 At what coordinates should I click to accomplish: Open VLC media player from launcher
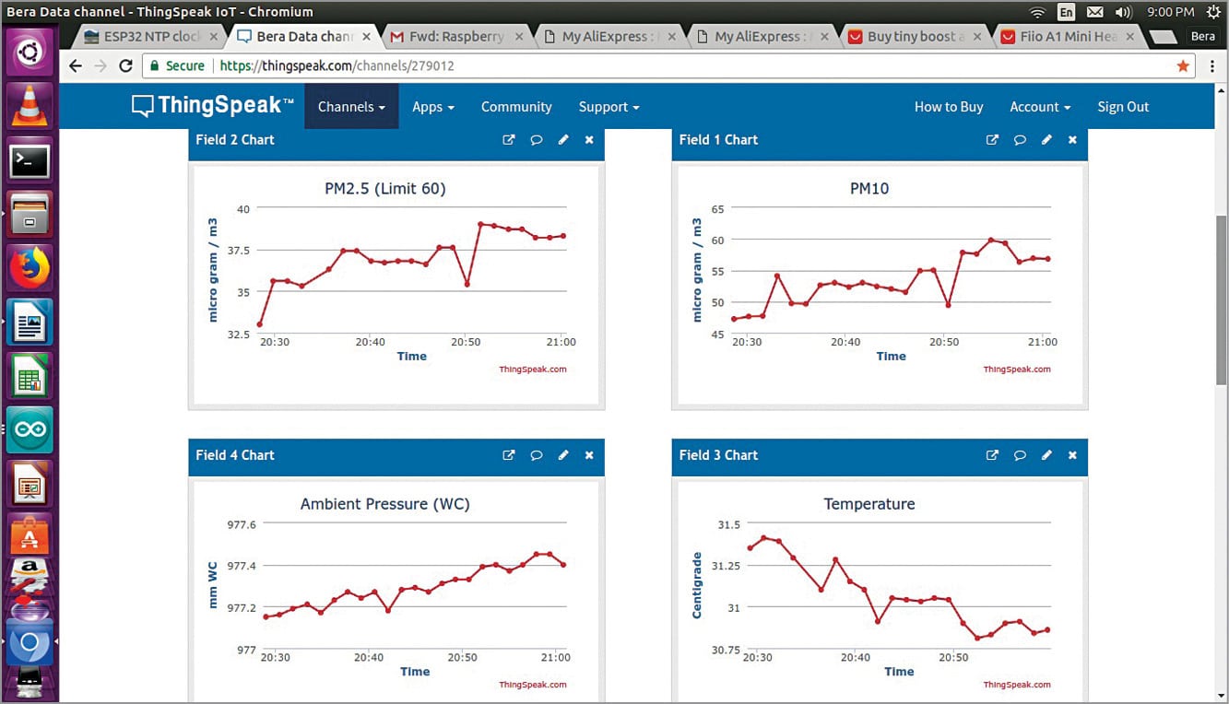(30, 107)
